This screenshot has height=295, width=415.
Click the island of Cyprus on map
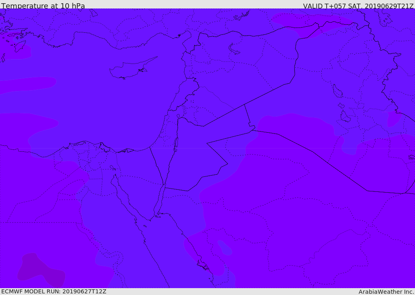click(130, 70)
